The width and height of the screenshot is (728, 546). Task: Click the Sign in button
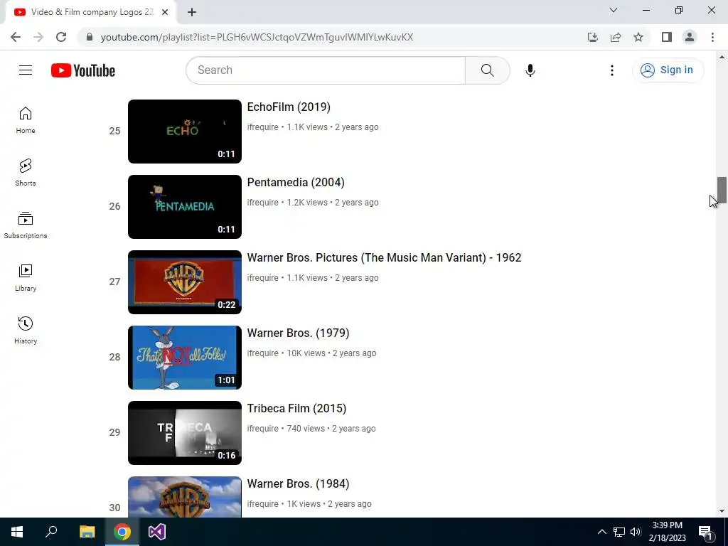[668, 70]
